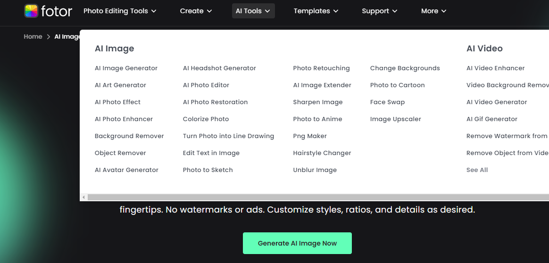Viewport: 549px width, 263px height.
Task: Select Background Remover tool
Action: click(x=129, y=136)
